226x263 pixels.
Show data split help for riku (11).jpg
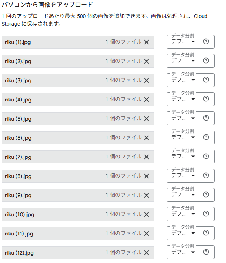206,233
